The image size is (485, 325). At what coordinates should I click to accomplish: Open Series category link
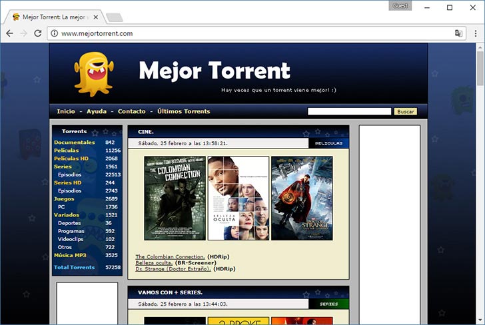point(63,166)
